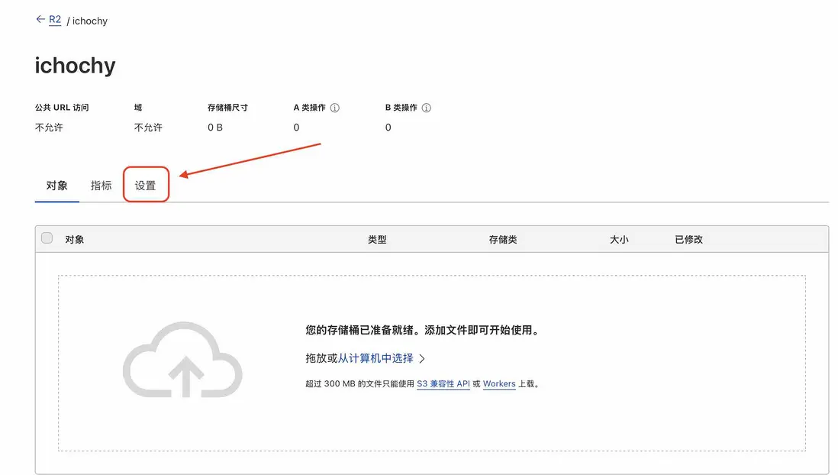Select the 对象 (Objects) tab
838x475 pixels.
[56, 184]
